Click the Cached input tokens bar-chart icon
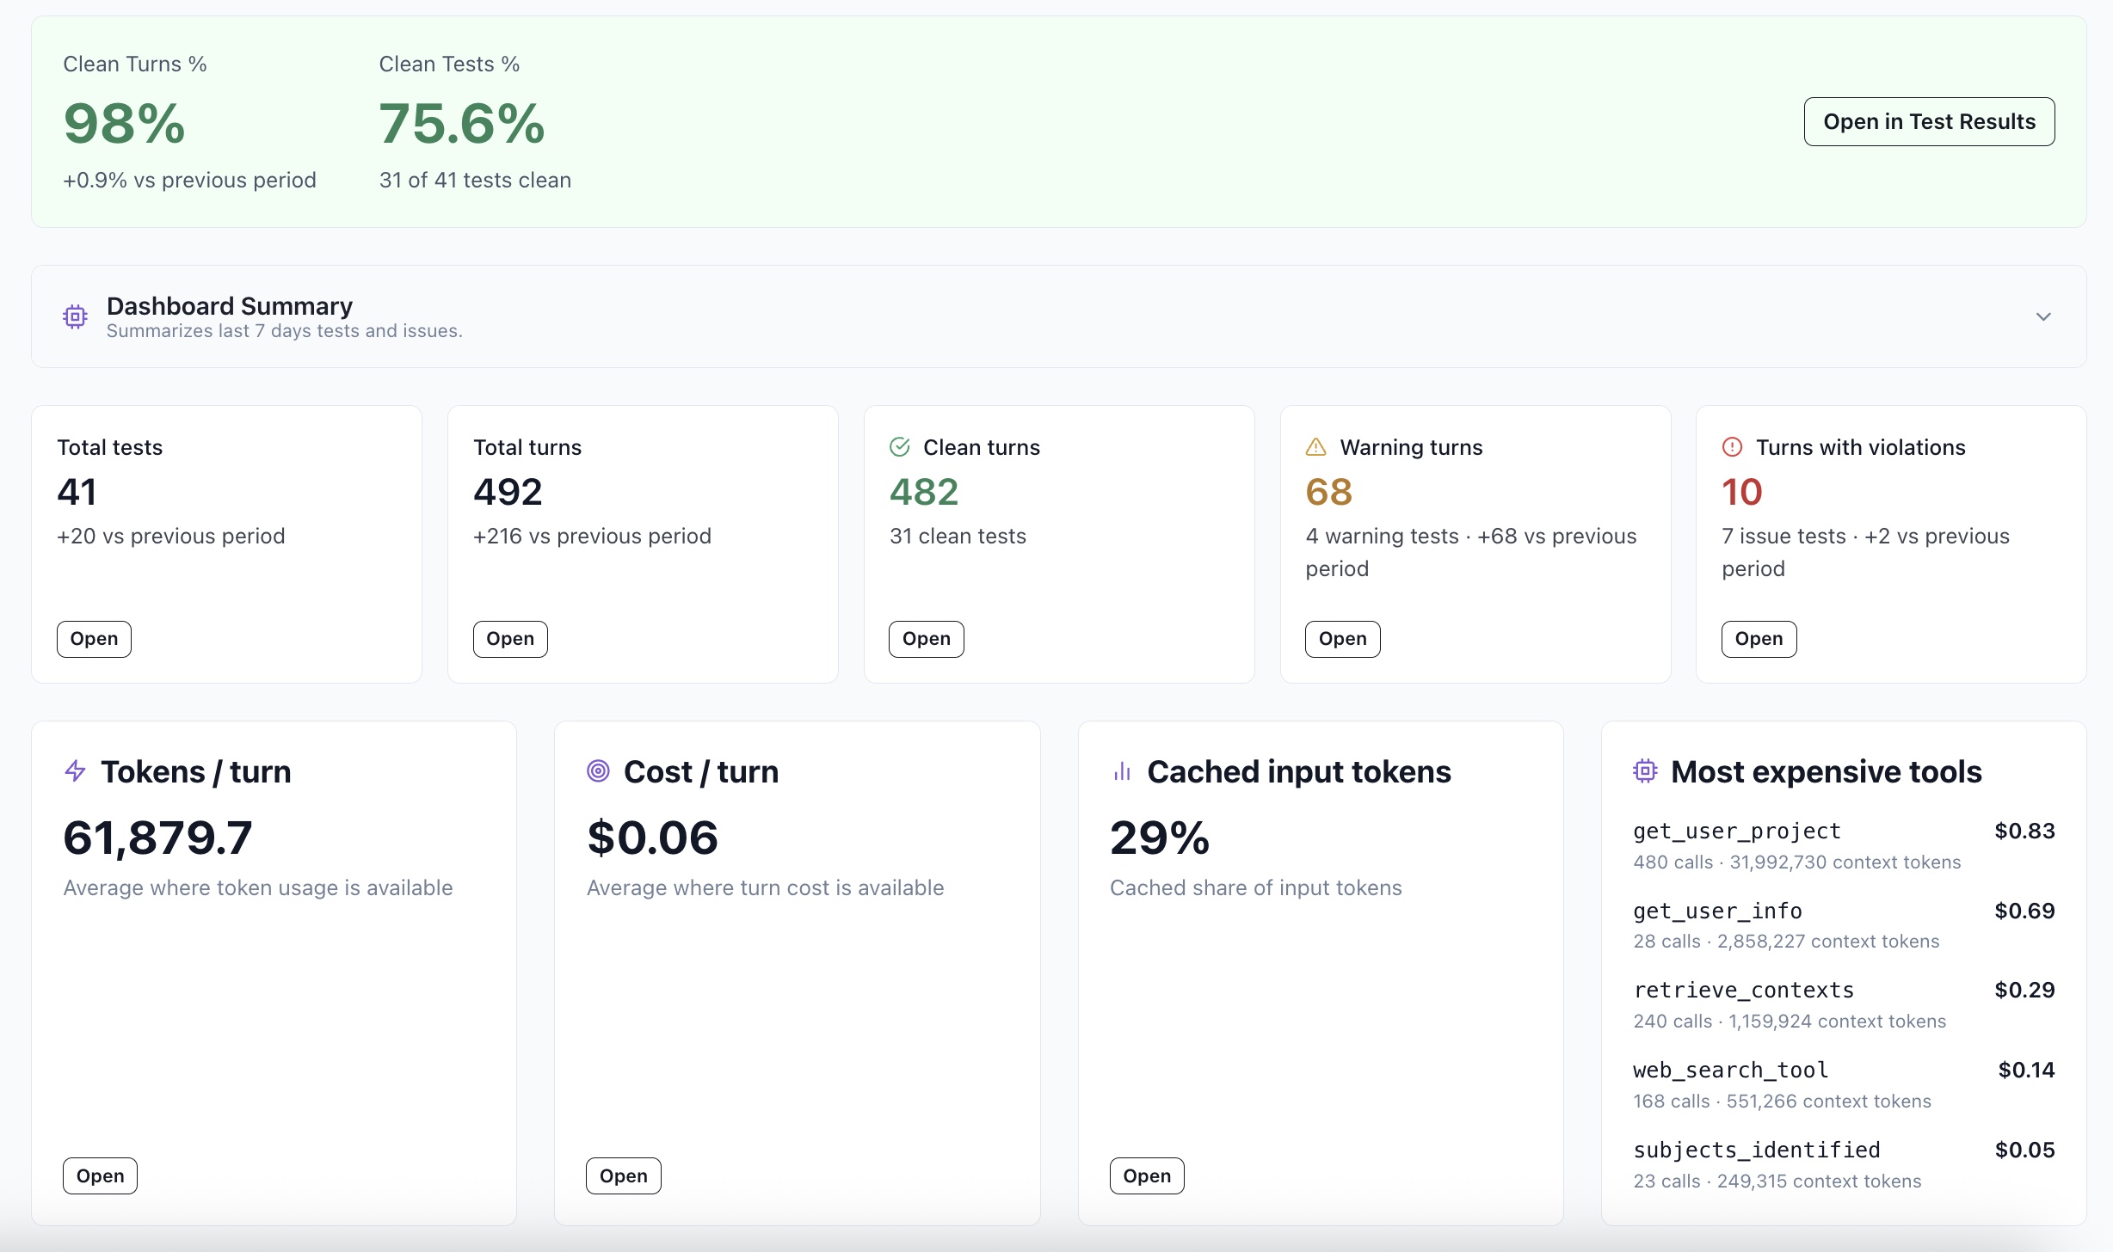 click(x=1122, y=771)
